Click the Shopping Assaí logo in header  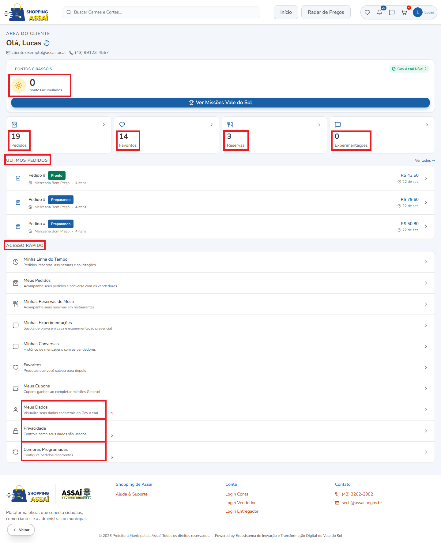pyautogui.click(x=26, y=12)
